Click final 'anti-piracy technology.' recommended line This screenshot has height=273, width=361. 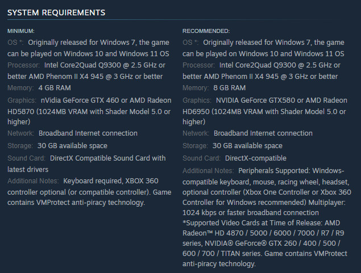pyautogui.click(x=219, y=263)
